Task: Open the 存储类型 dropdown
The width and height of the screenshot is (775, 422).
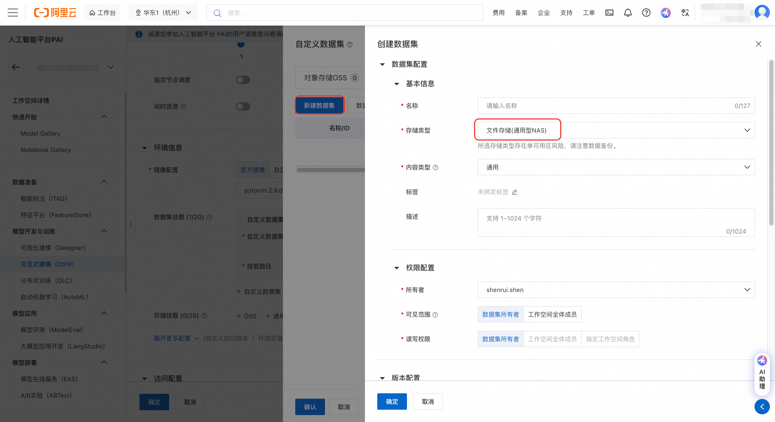Action: [616, 130]
